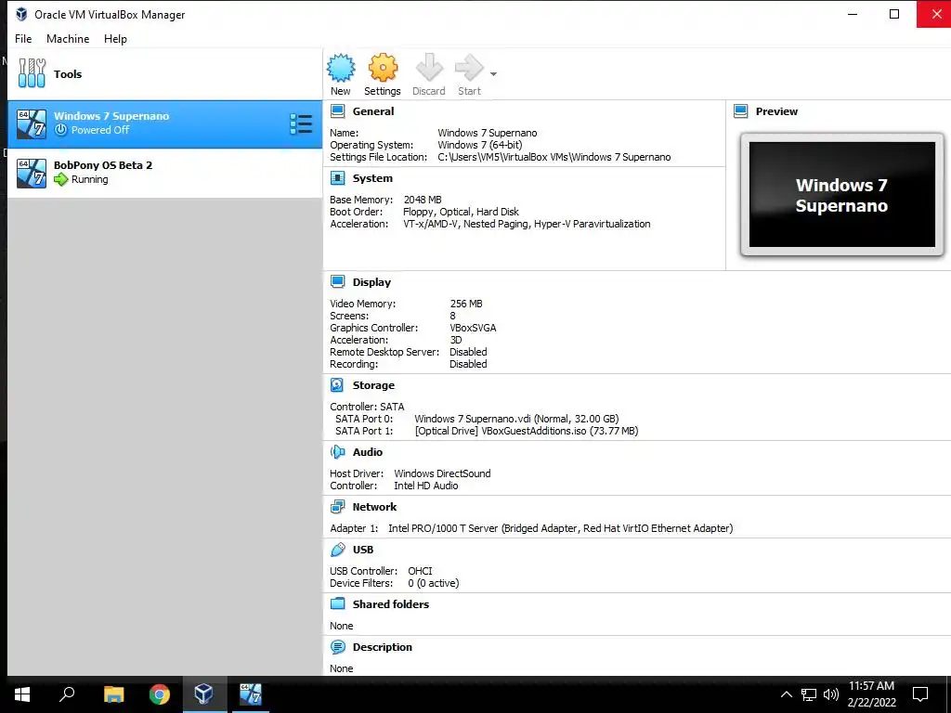Click the Windows 7 Supernano.vdi disk entry
The height and width of the screenshot is (713, 951).
(x=516, y=419)
